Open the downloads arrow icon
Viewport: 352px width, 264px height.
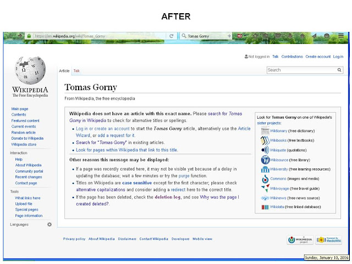290,36
